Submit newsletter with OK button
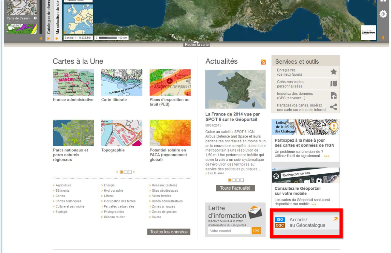The width and height of the screenshot is (391, 253). point(256,231)
